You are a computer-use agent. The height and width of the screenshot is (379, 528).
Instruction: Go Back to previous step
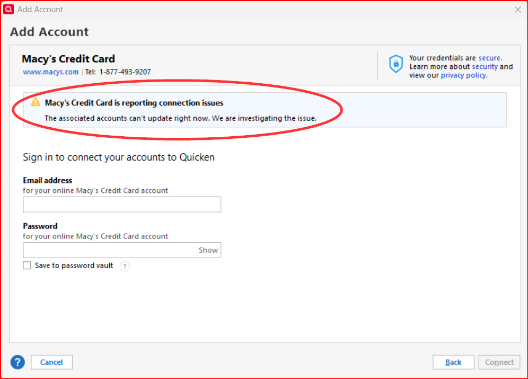click(453, 362)
